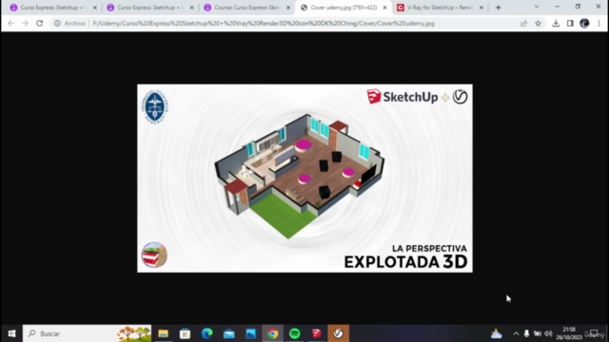
Task: Reload the Cover udemy.jpg page
Action: coord(40,23)
